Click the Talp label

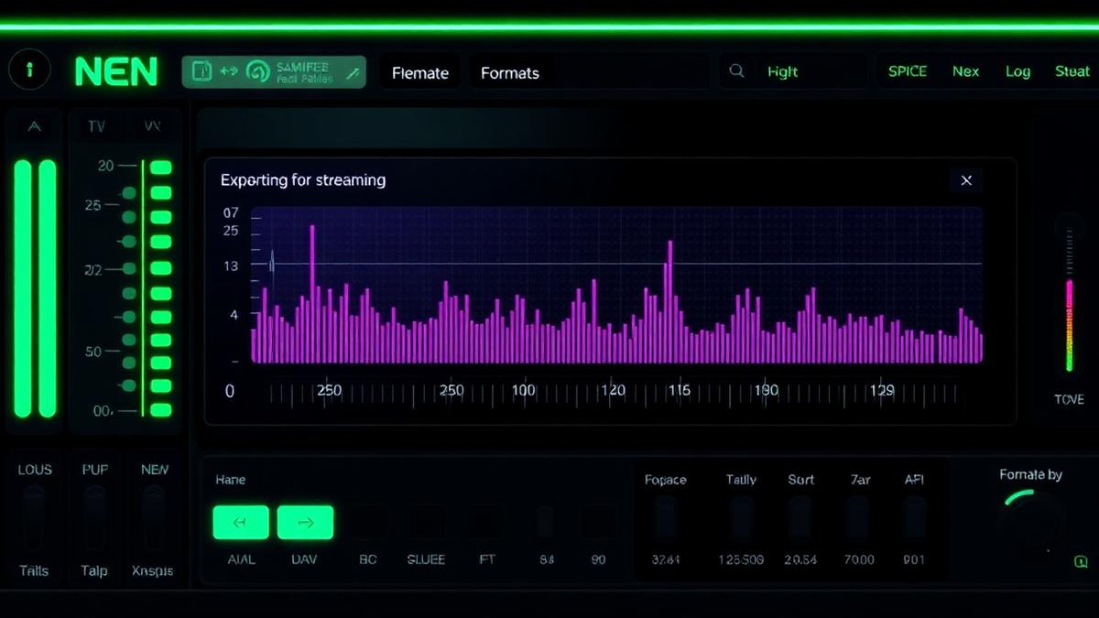93,571
